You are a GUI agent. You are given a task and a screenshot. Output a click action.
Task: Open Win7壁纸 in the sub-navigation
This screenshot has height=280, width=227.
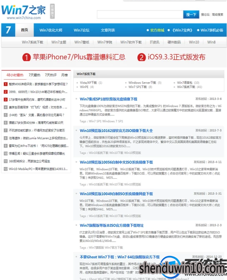pyautogui.click(x=82, y=42)
